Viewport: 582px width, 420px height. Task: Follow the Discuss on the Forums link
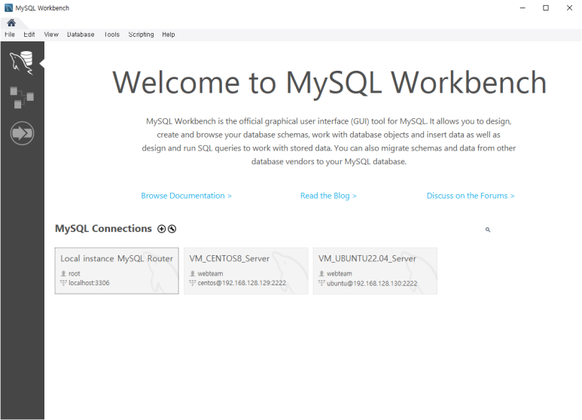471,196
